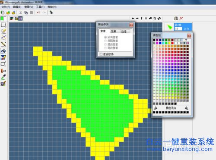Switch to the 效果 tab in paint dialog
This screenshot has width=216, height=160.
pos(114,31)
